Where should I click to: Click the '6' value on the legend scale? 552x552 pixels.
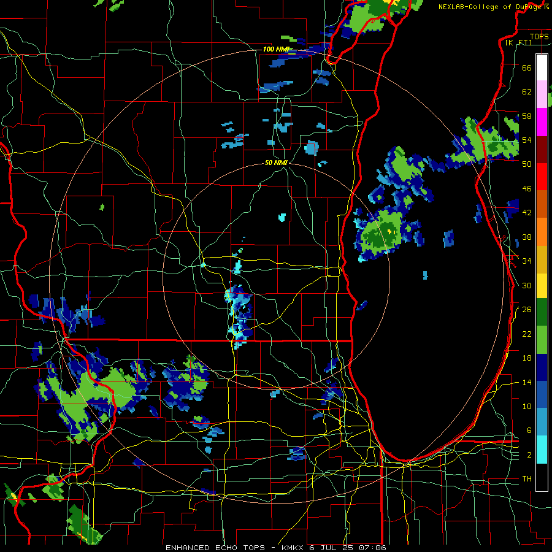(x=529, y=430)
